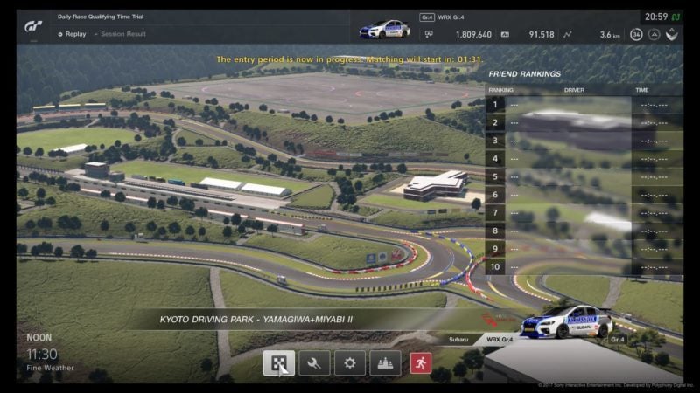
Task: Click the Subaru car thumbnail in top bar
Action: click(384, 29)
